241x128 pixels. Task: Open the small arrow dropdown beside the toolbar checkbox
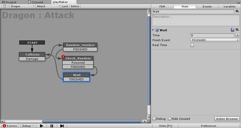pos(8,6)
